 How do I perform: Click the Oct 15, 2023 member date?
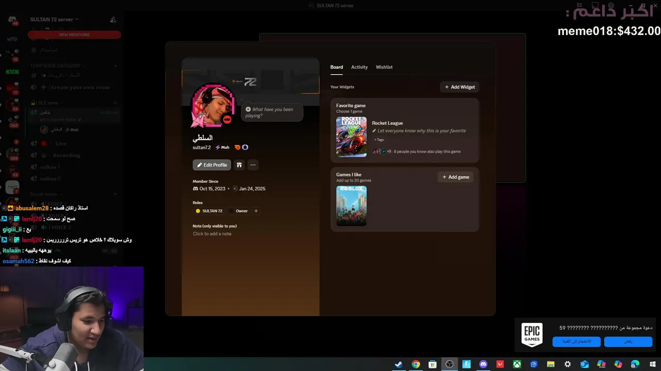point(212,189)
